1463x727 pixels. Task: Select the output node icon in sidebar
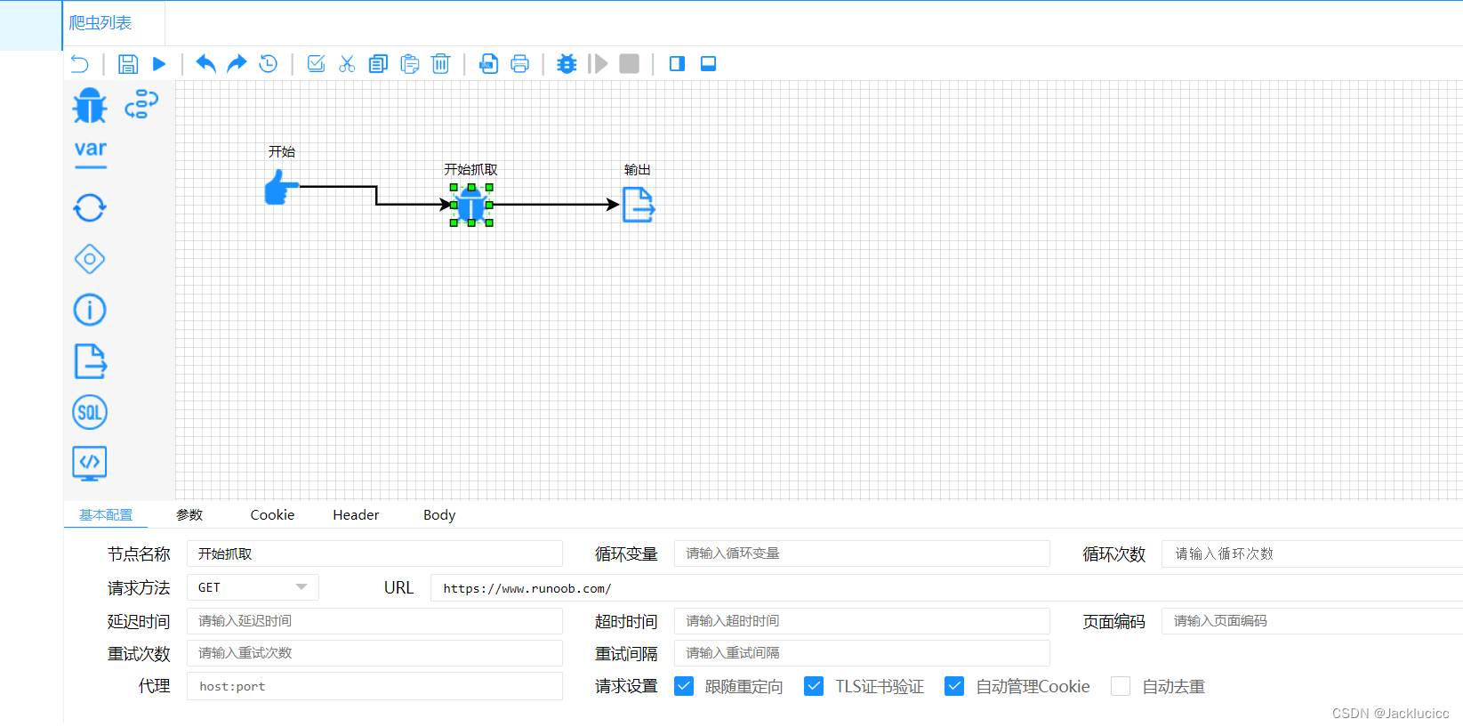click(x=90, y=361)
